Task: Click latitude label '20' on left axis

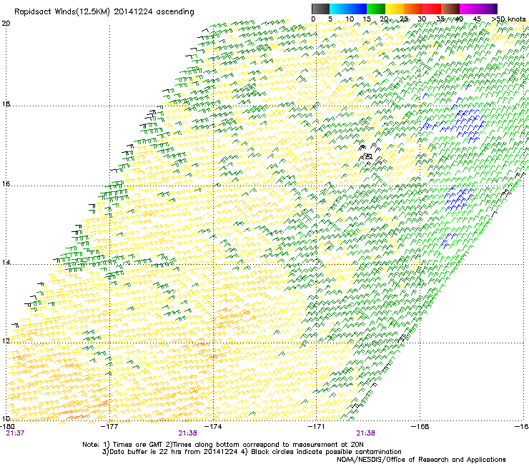Action: coord(6,24)
